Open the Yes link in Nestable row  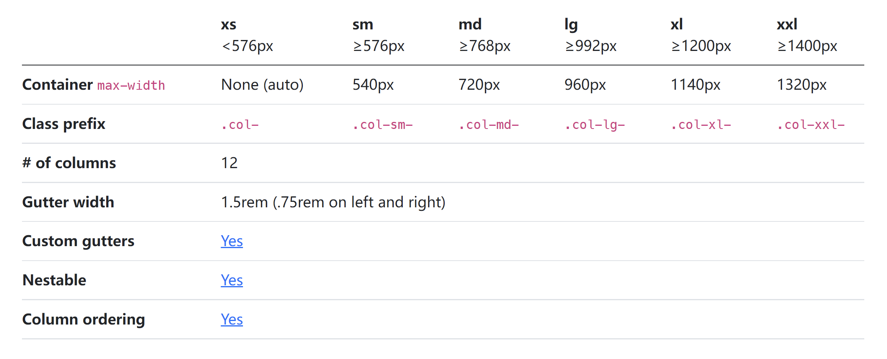[232, 280]
